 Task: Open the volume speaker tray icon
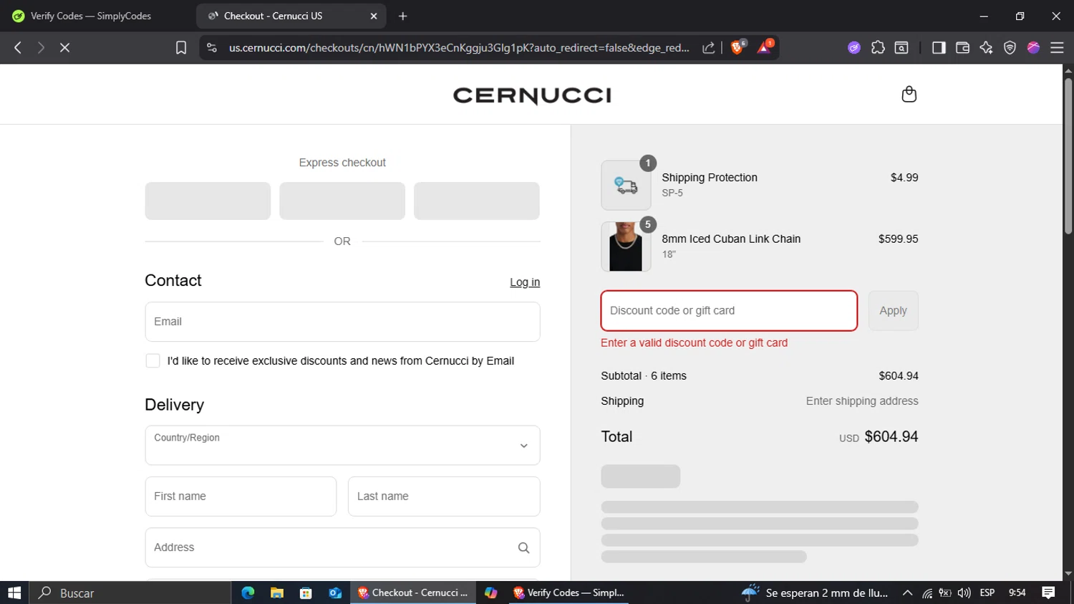[964, 593]
